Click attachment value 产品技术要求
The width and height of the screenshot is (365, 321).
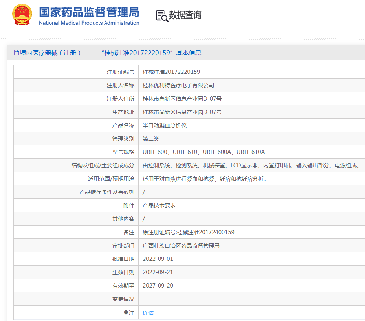[159, 205]
